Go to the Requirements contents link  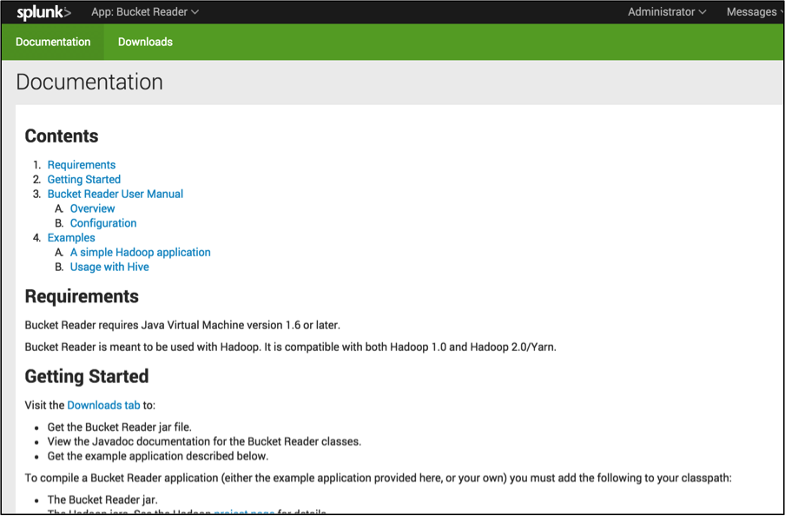tap(81, 165)
